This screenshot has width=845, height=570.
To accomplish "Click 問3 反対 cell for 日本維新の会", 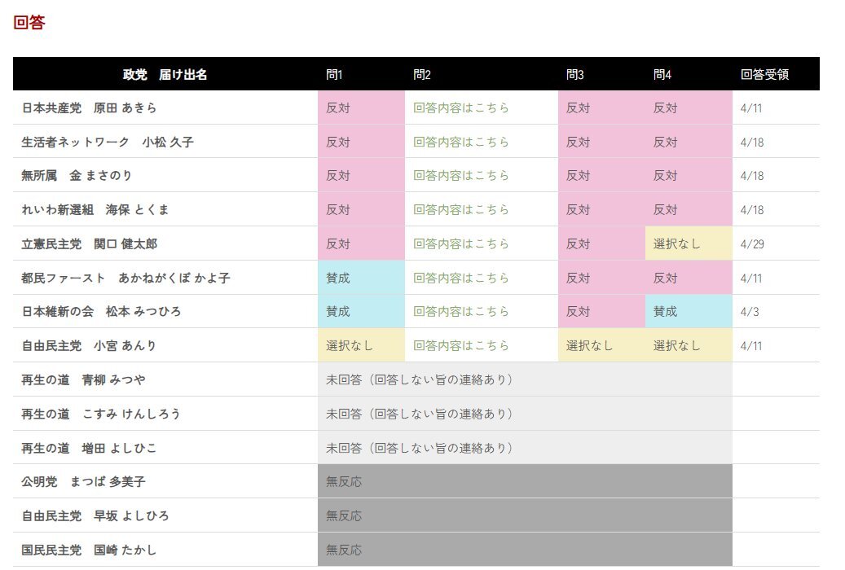I will pos(602,311).
